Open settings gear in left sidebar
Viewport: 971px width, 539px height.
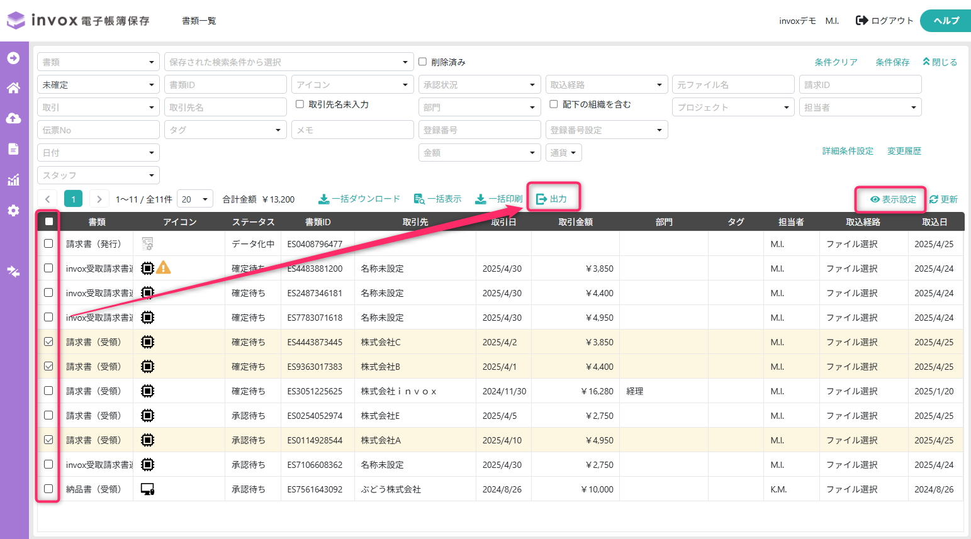(13, 211)
